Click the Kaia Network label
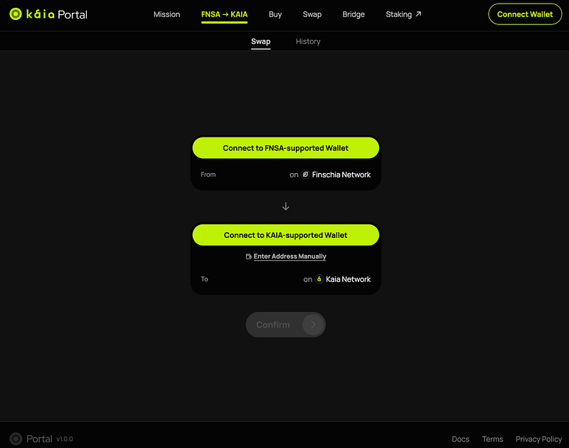Screen dimensions: 569x448 click(x=348, y=279)
